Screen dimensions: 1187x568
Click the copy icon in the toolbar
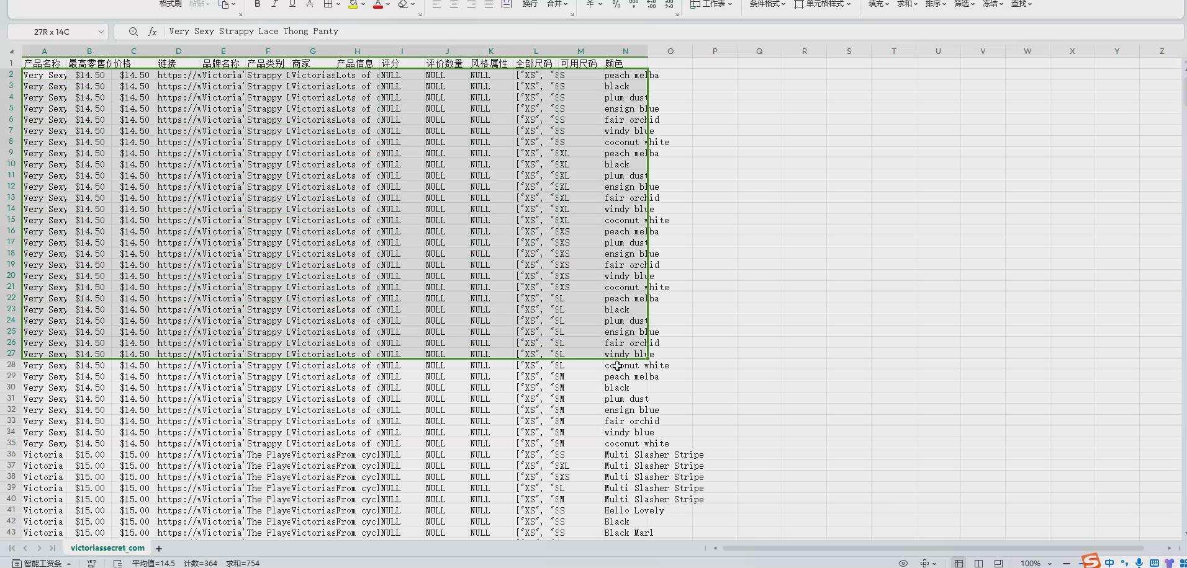223,4
